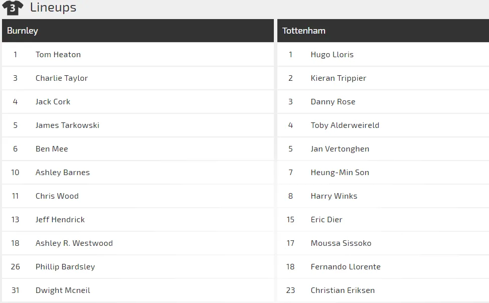The height and width of the screenshot is (303, 489).
Task: Click Charlie Taylor's name
Action: tap(61, 78)
